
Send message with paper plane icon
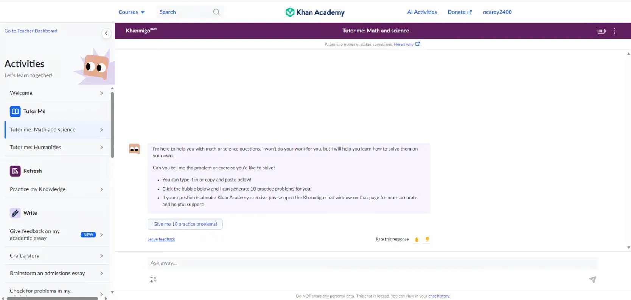coord(592,280)
